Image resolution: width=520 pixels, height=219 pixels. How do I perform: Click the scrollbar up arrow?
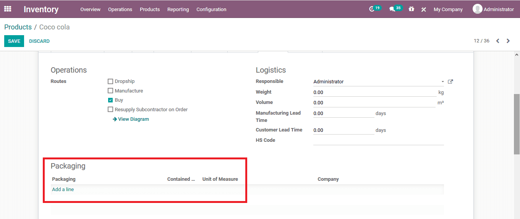pos(517,55)
